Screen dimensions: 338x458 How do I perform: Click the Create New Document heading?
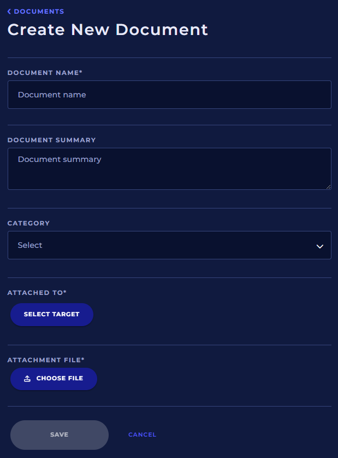[108, 30]
